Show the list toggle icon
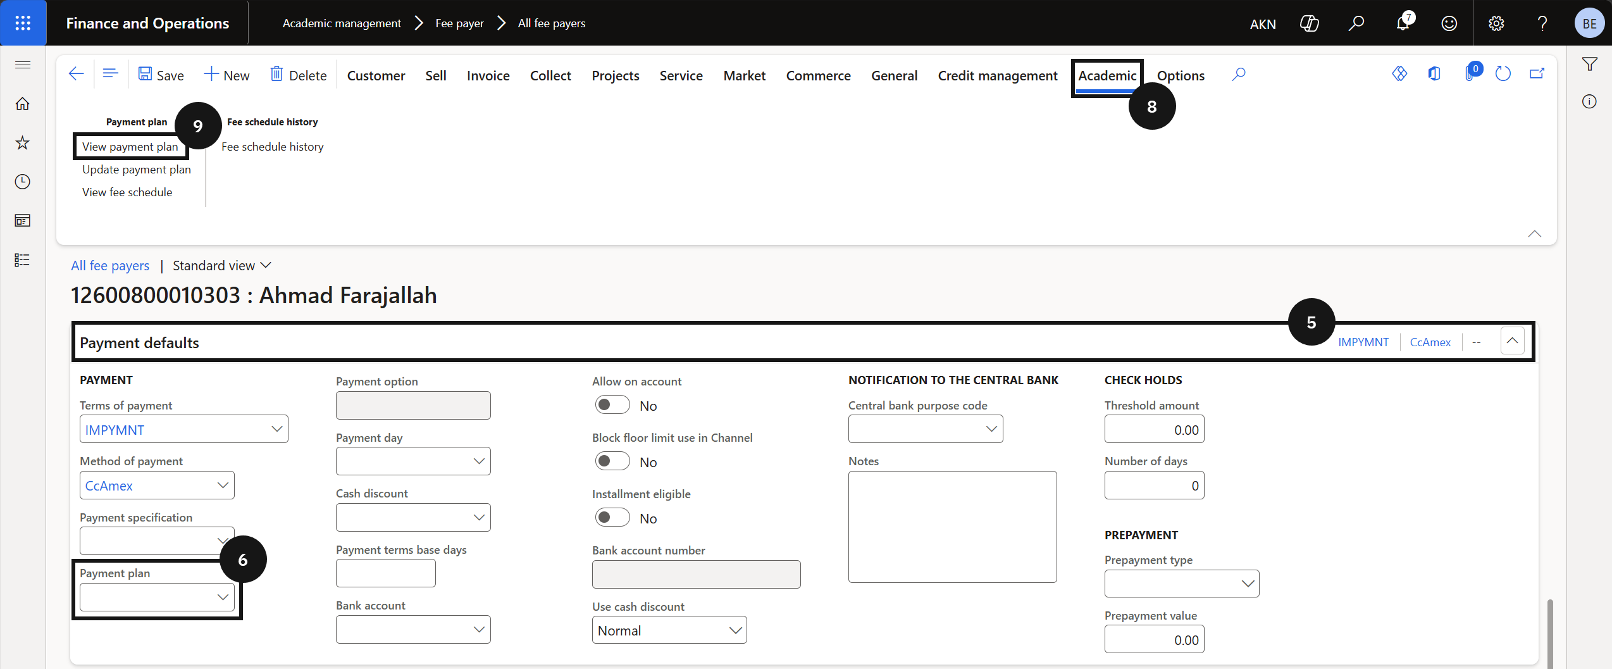Viewport: 1612px width, 669px height. (110, 74)
